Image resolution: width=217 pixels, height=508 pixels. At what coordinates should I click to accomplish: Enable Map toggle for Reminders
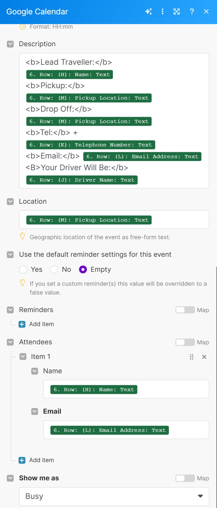pyautogui.click(x=185, y=310)
